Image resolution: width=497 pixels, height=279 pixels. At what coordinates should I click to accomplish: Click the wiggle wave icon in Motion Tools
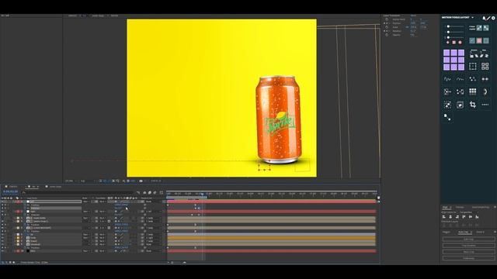pyautogui.click(x=447, y=79)
